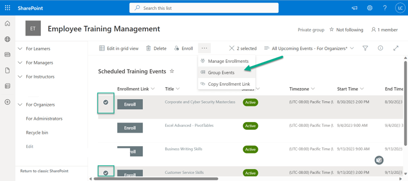
Task: Deselect the Customer Service Skills row checkbox
Action: [x=106, y=172]
